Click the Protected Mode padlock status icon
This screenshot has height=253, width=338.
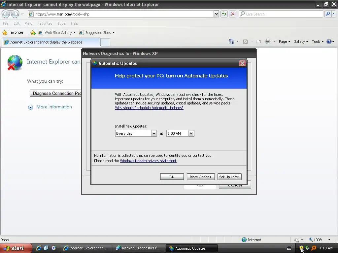point(297,240)
